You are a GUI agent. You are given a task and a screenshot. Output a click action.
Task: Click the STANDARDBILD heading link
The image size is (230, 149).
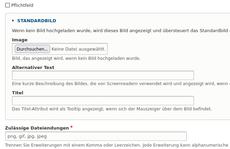pos(37,21)
